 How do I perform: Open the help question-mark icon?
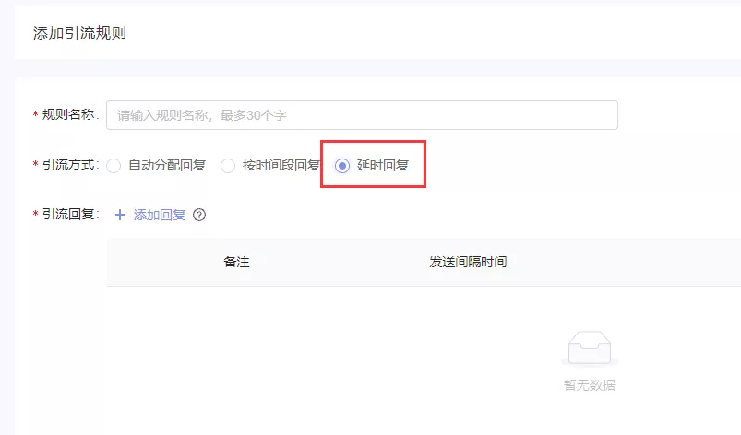click(199, 215)
